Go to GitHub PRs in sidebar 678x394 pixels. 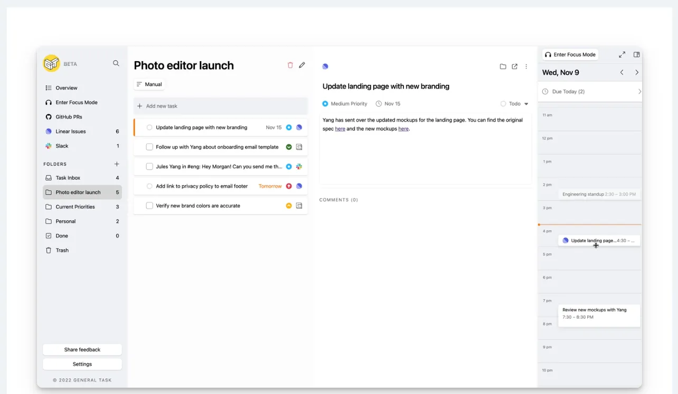(82, 117)
